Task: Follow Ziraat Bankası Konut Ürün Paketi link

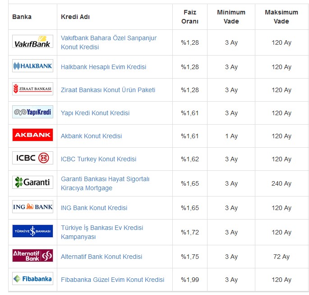Action: pos(108,90)
